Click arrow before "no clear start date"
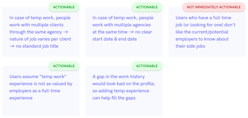The width and height of the screenshot is (248, 118). pyautogui.click(x=131, y=32)
